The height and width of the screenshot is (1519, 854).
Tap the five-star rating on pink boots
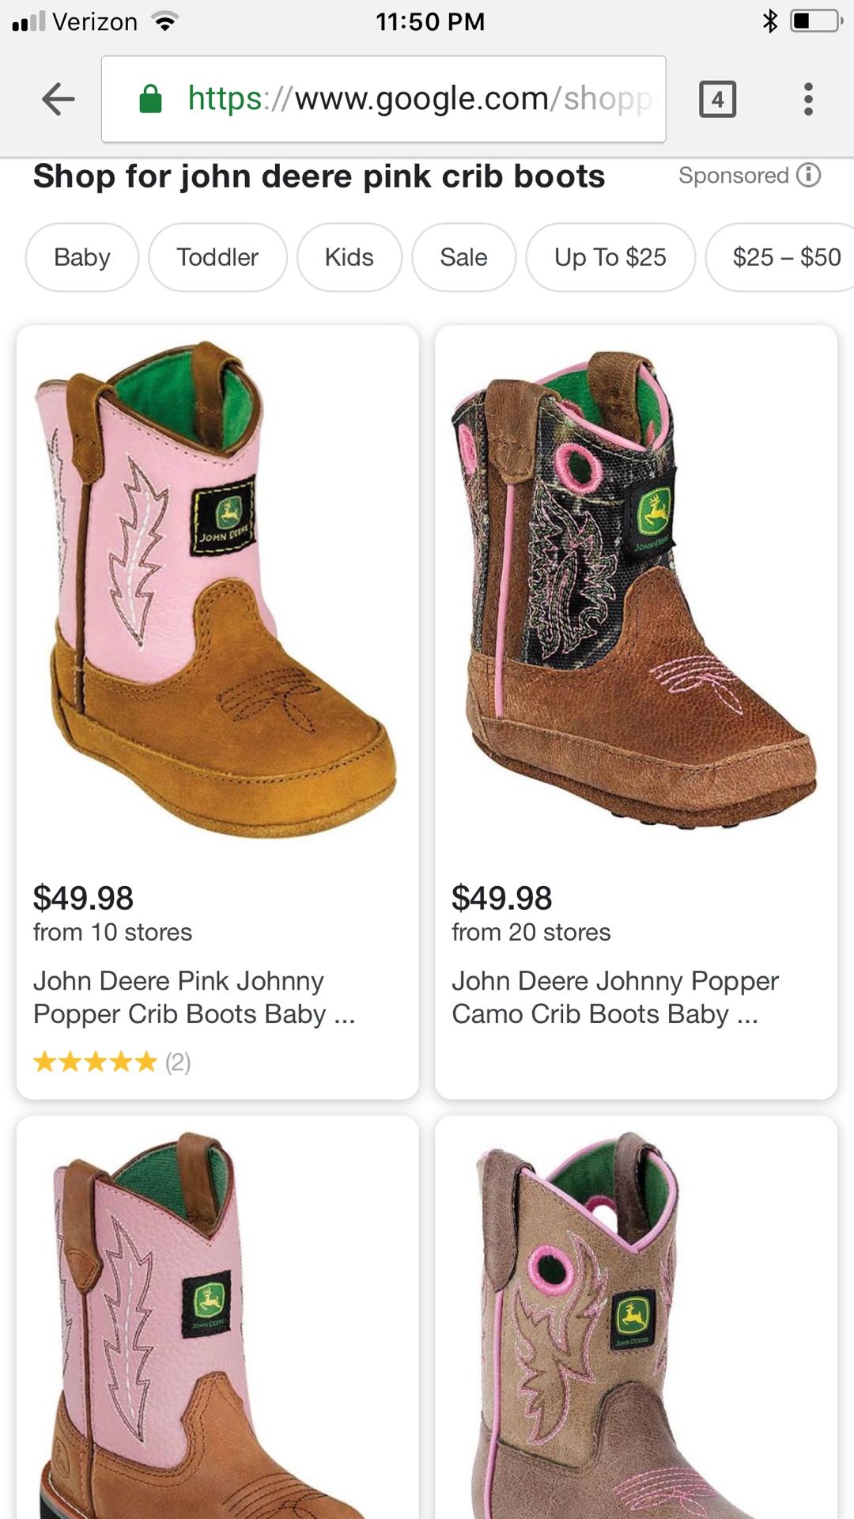pos(95,1062)
